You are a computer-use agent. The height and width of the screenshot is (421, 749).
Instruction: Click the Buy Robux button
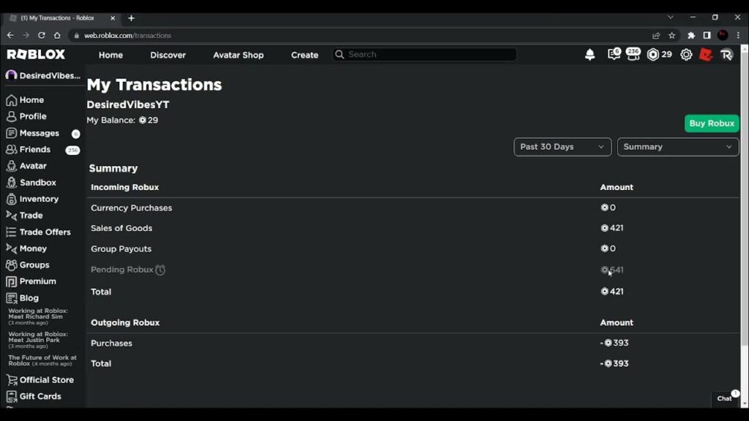(712, 124)
